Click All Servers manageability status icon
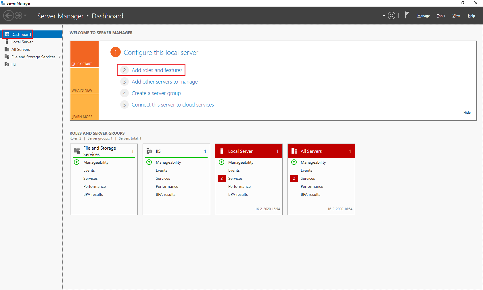The width and height of the screenshot is (483, 290). click(x=294, y=162)
